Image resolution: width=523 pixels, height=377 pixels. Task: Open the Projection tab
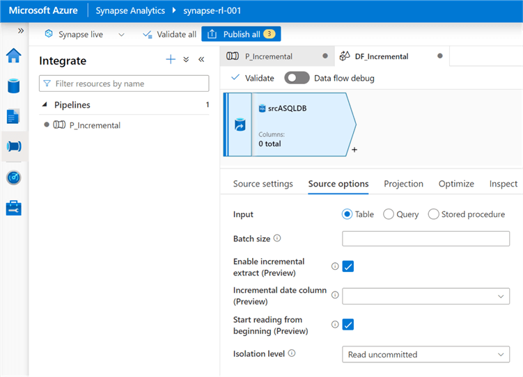tap(403, 184)
